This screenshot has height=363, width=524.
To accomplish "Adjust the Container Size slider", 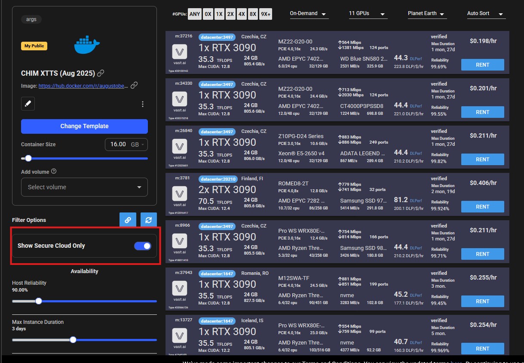I will pyautogui.click(x=28, y=158).
